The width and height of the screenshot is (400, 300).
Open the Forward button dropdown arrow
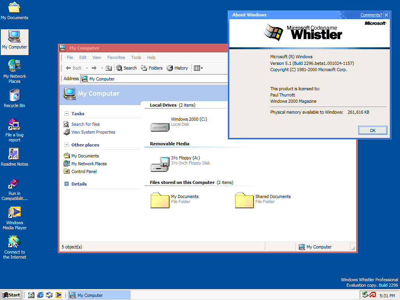102,68
